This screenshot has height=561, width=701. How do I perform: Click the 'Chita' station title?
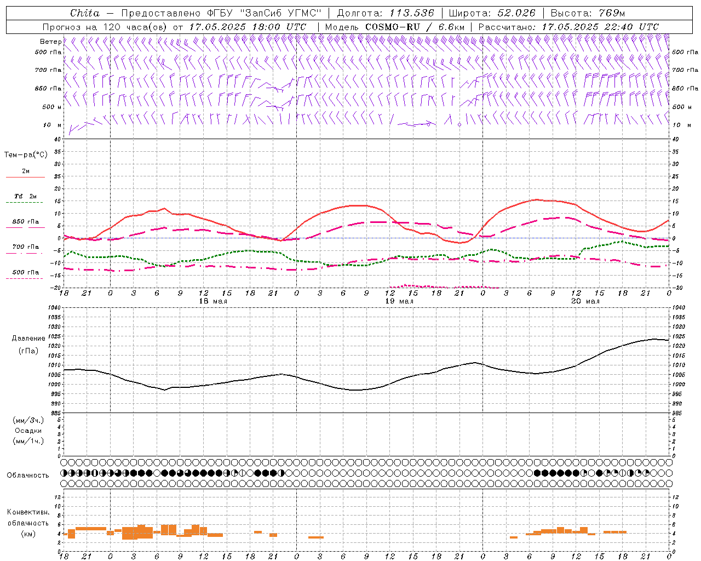click(x=85, y=13)
